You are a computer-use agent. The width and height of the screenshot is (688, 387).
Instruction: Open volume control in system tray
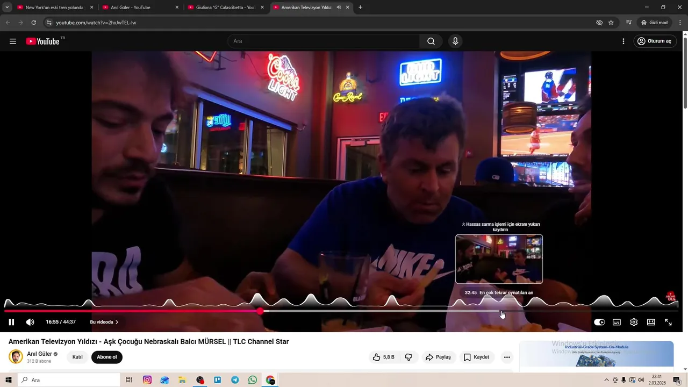tap(641, 380)
